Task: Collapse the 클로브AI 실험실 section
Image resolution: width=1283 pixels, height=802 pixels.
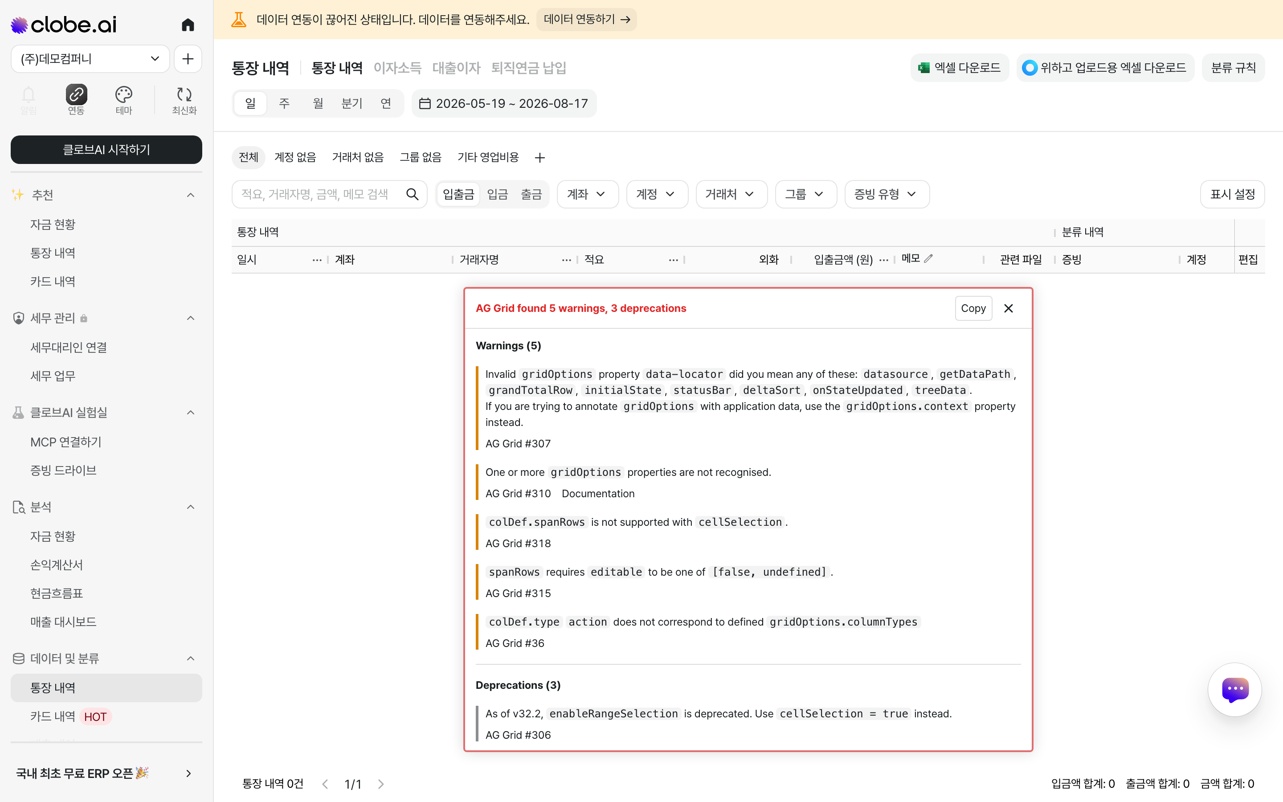Action: pyautogui.click(x=191, y=413)
